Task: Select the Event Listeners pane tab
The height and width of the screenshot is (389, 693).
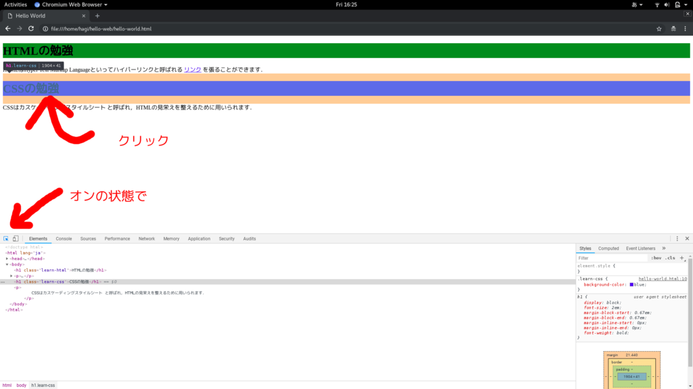Action: [640, 249]
